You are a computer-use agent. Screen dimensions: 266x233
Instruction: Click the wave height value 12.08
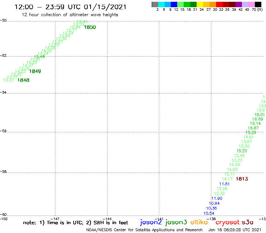pos(222,189)
